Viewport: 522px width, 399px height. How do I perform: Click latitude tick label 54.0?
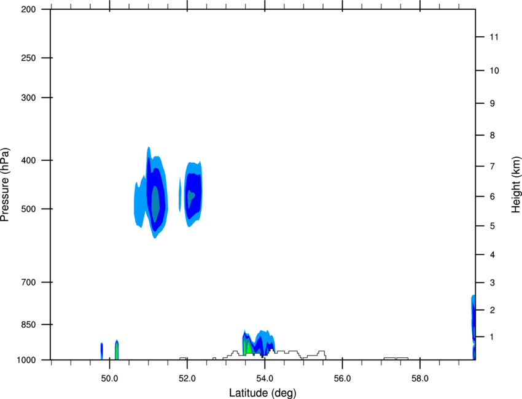[x=265, y=379]
